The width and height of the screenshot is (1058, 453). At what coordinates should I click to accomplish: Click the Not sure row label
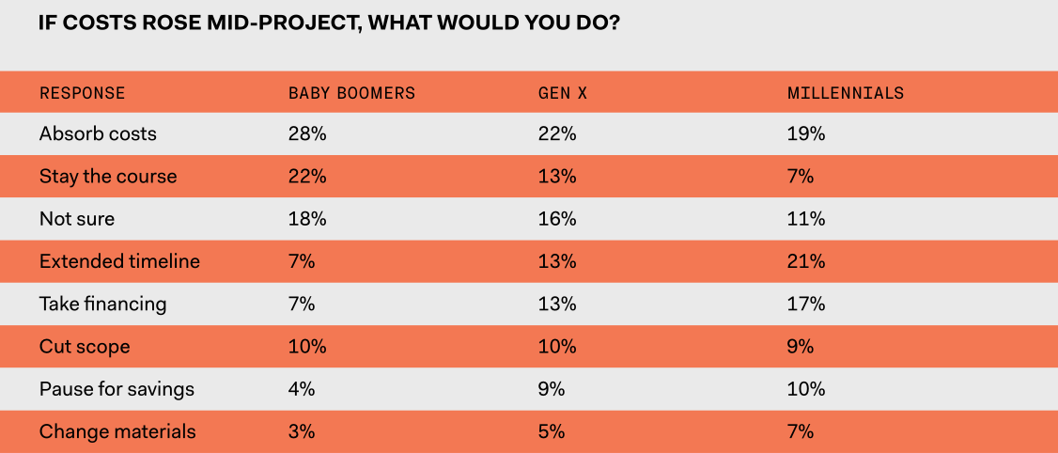pos(77,219)
